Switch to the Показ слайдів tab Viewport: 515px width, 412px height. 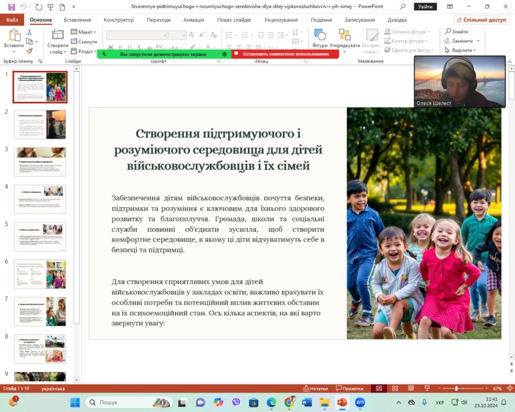click(234, 19)
